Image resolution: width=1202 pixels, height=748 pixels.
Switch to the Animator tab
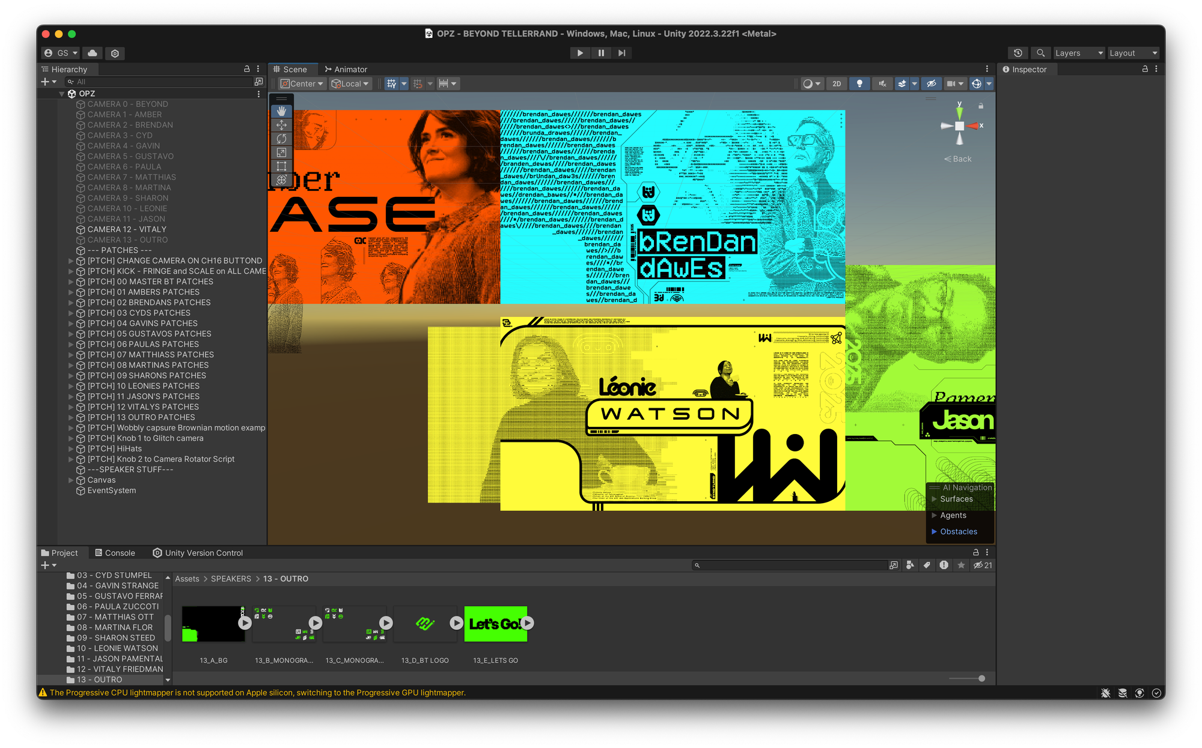coord(346,69)
